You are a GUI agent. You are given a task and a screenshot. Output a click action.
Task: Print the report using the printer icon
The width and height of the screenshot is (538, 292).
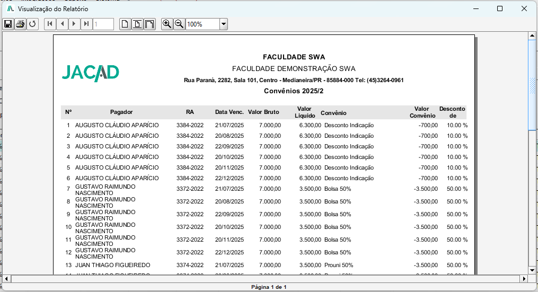[20, 24]
